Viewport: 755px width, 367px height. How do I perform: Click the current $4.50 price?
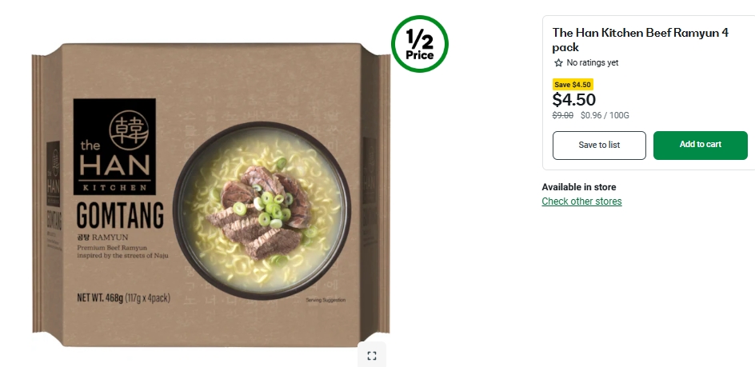[x=574, y=100]
